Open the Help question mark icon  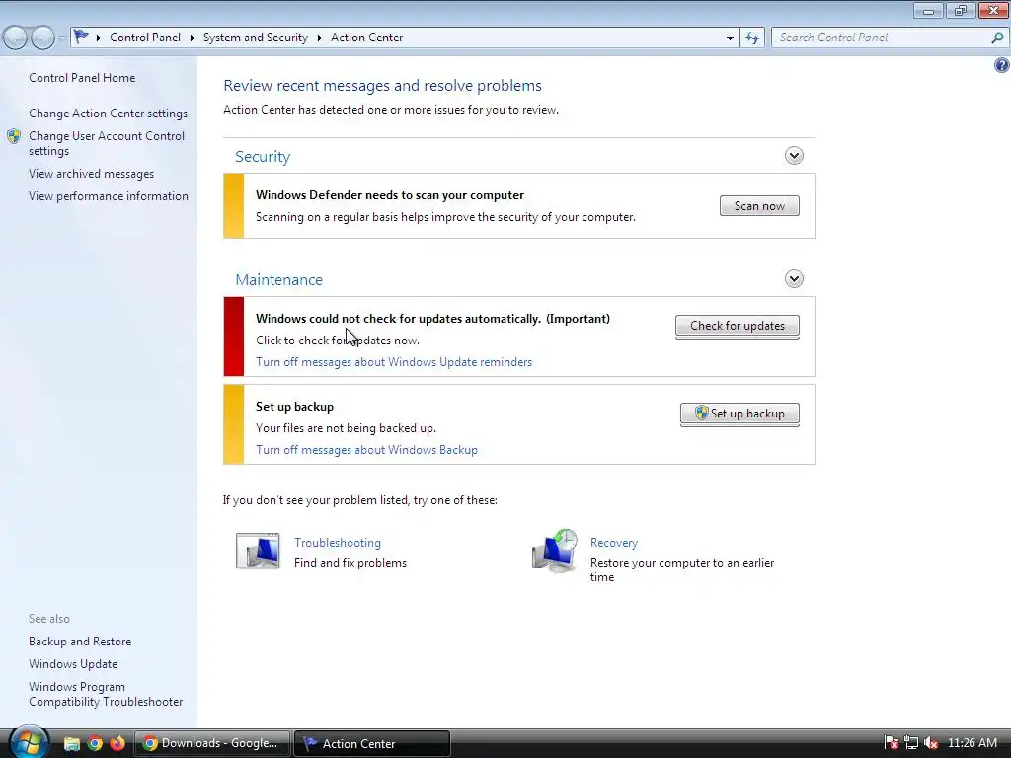(1001, 64)
